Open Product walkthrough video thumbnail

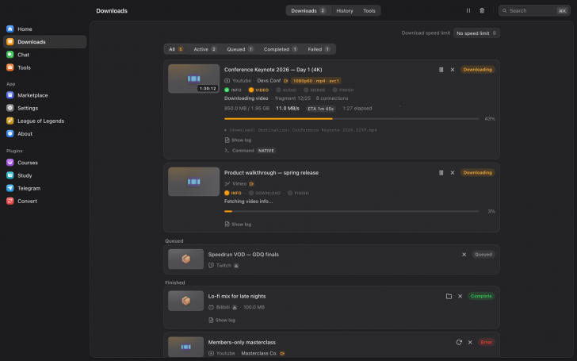click(193, 182)
